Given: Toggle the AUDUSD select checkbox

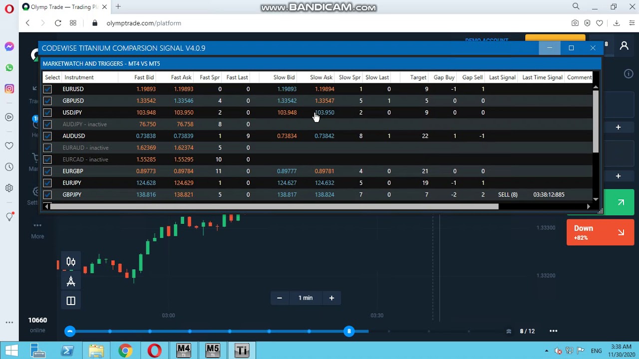Looking at the screenshot, I should point(47,136).
